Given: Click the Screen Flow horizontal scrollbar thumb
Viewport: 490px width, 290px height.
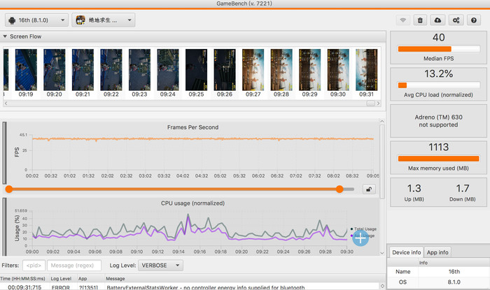Looking at the screenshot, I should (370, 103).
